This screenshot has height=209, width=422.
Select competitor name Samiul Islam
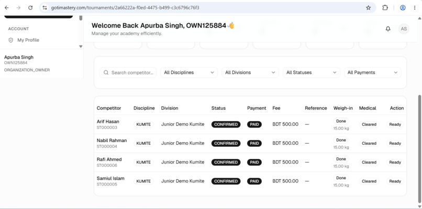click(110, 178)
